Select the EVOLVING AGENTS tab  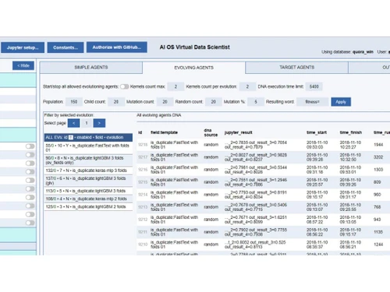[x=193, y=68]
